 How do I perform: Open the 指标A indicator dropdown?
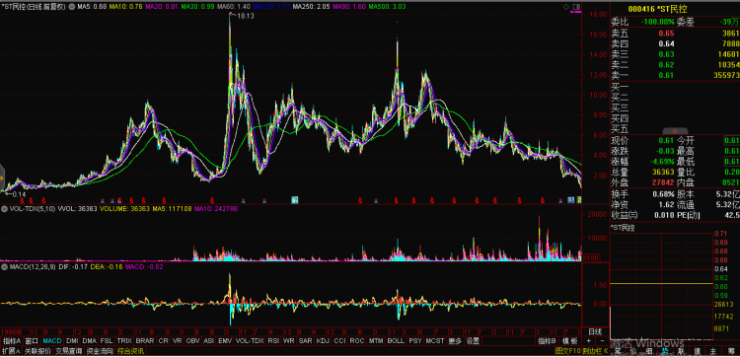pos(11,341)
